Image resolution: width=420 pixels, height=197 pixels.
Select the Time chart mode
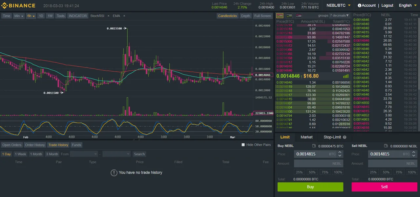pos(7,16)
